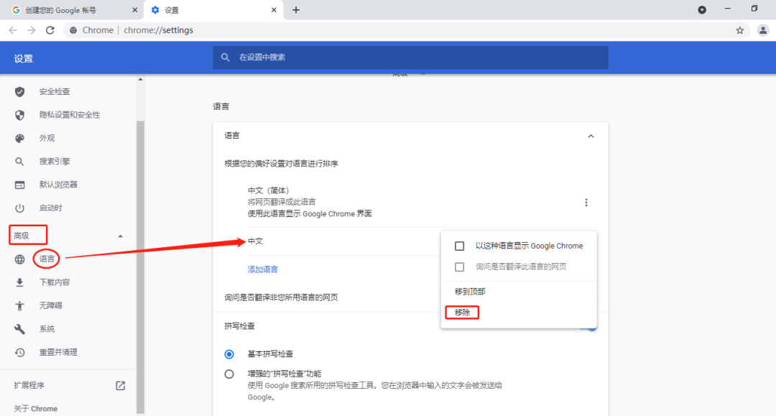Open three-dot menu next to 中文（简体）
This screenshot has width=776, height=416.
tap(586, 202)
